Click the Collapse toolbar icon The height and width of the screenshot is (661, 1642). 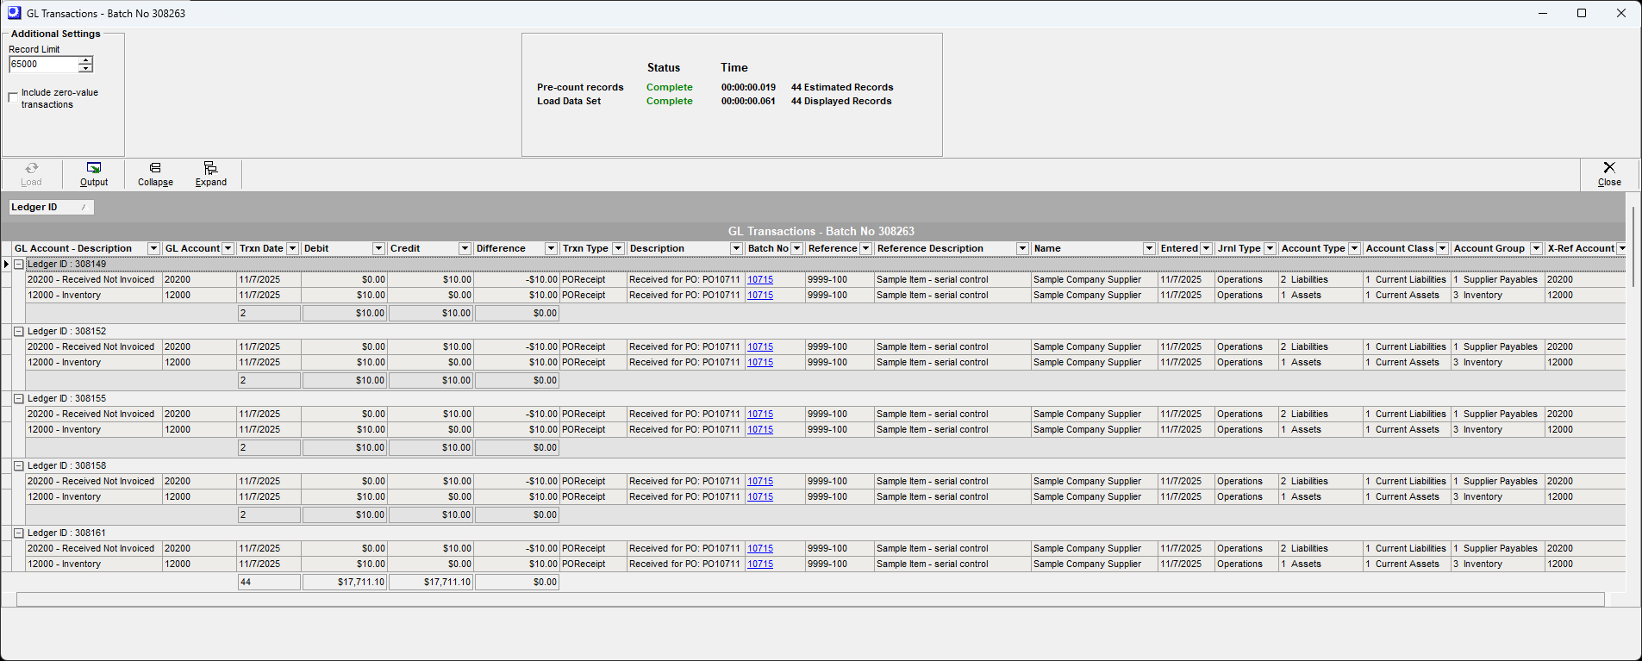[x=155, y=168]
